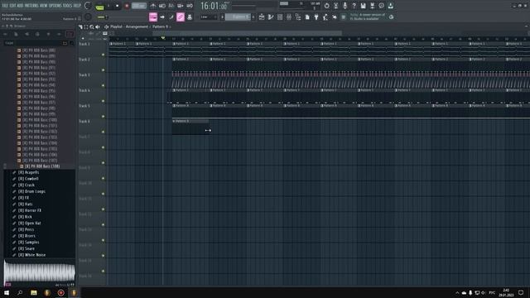
Task: Open the TOOLS menu
Action: [68, 6]
